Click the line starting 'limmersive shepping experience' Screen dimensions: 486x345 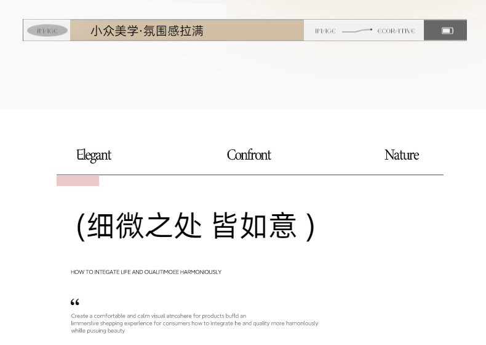click(194, 323)
